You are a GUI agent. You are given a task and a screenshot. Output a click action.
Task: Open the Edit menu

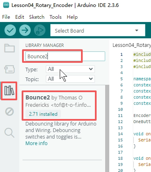[20, 17]
